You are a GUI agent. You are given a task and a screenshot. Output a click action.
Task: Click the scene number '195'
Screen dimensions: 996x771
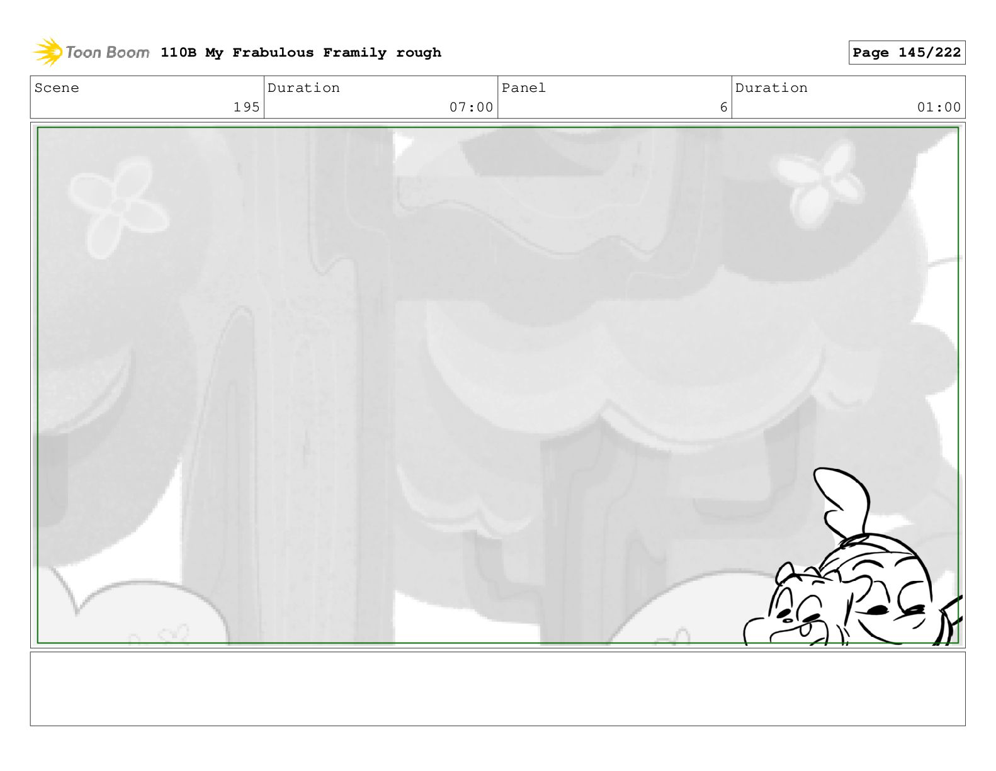246,108
